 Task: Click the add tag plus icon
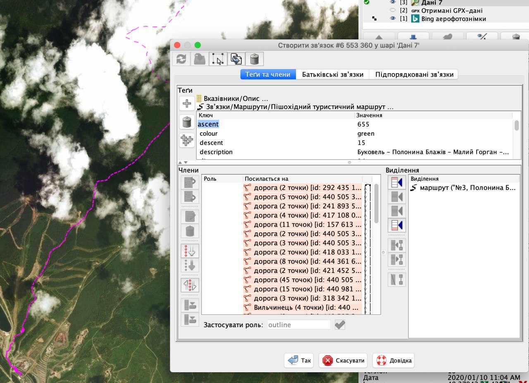pos(187,103)
